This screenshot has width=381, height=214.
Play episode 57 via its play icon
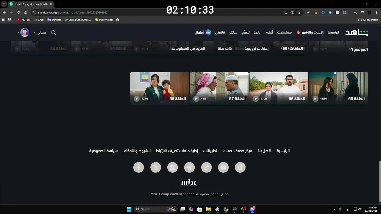point(196,99)
